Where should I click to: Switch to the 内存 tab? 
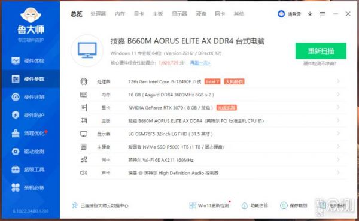coord(120,14)
